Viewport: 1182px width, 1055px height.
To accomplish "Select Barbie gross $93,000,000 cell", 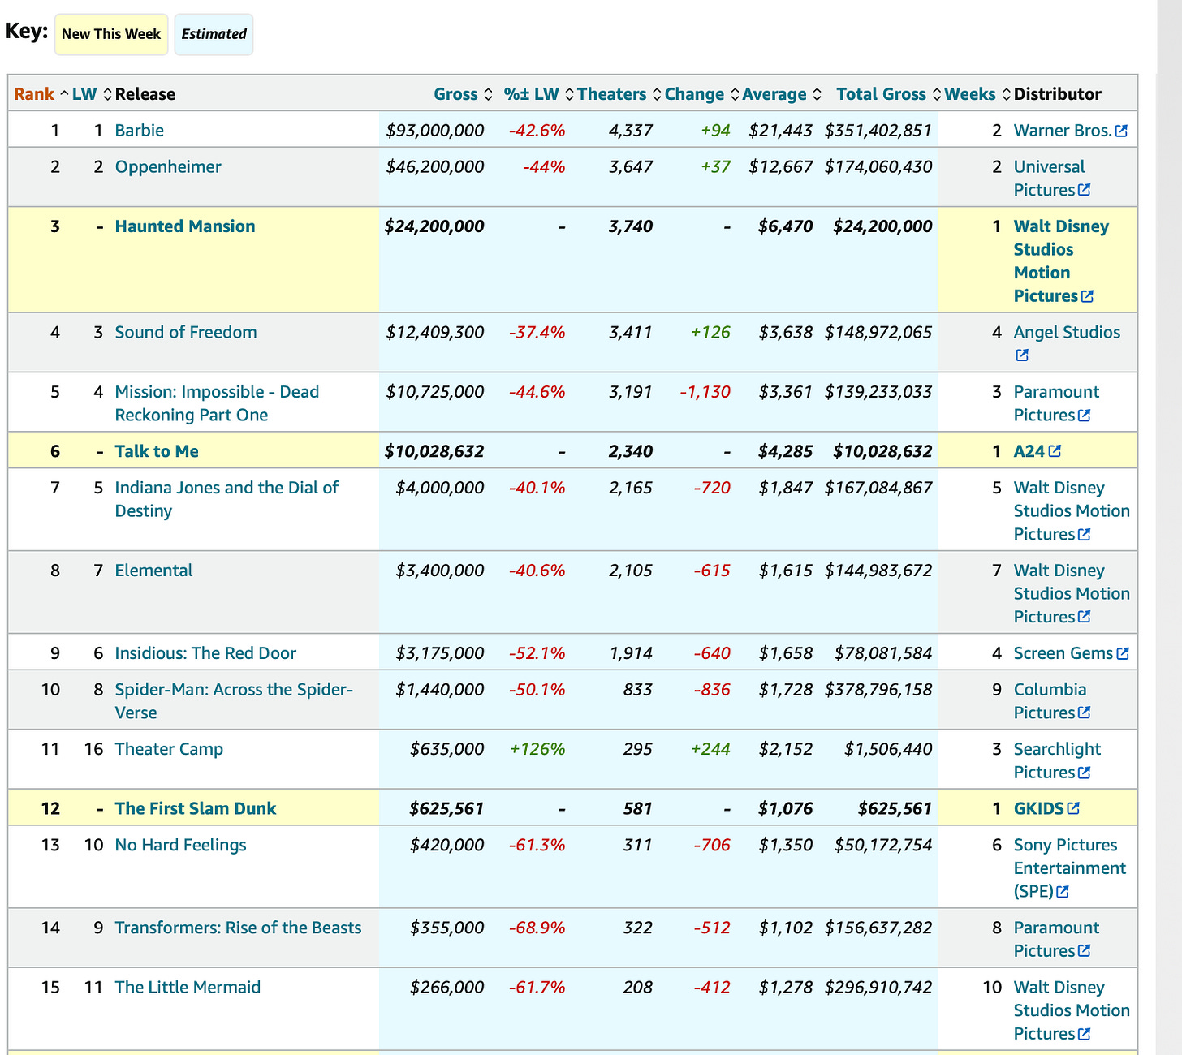I will click(x=435, y=131).
